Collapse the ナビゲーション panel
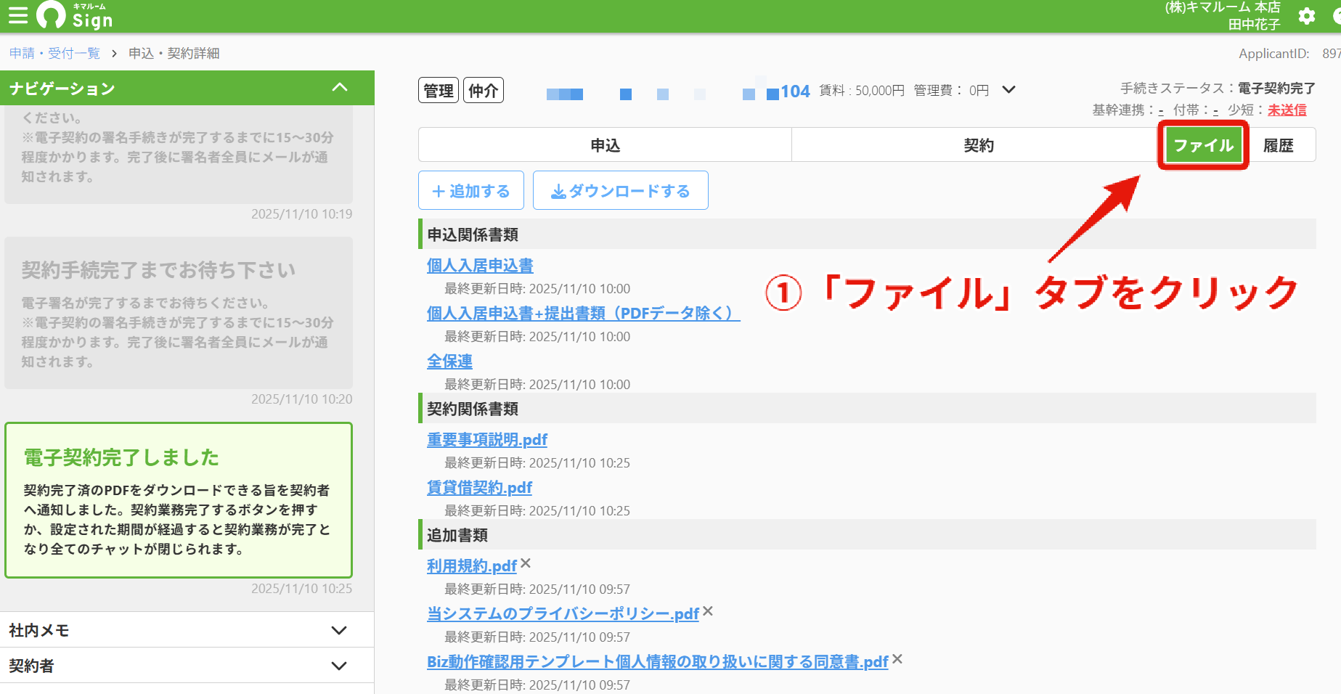The height and width of the screenshot is (694, 1341). click(x=340, y=88)
